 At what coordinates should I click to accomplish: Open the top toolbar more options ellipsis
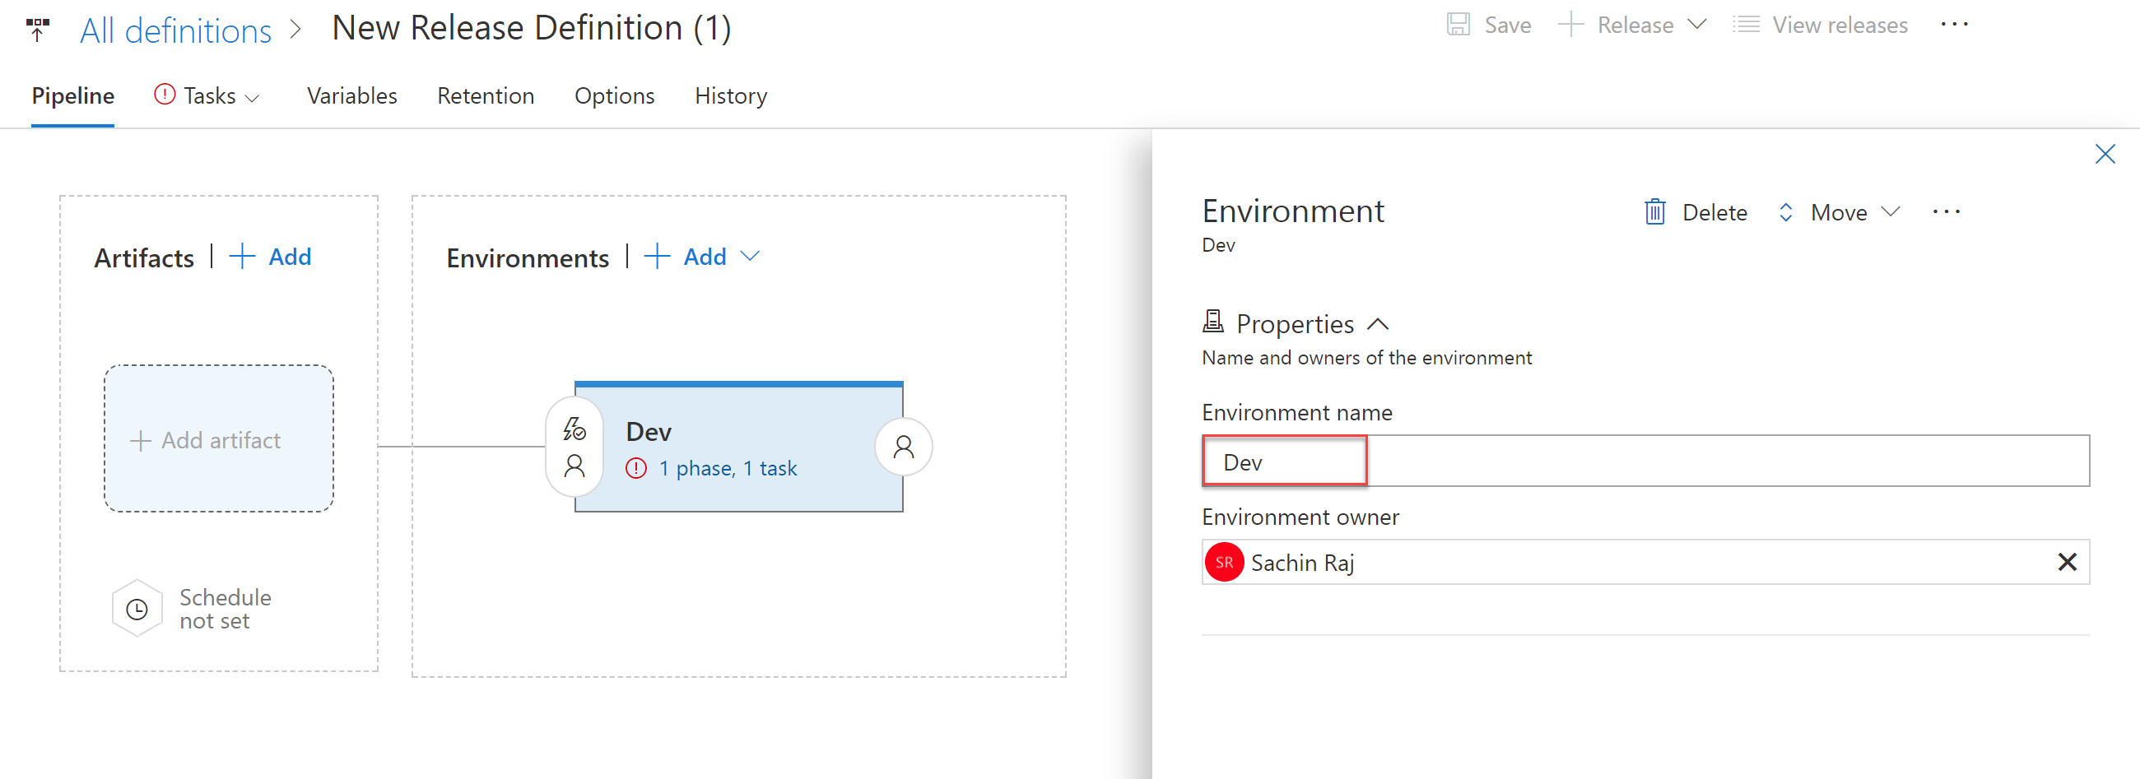[x=1954, y=25]
